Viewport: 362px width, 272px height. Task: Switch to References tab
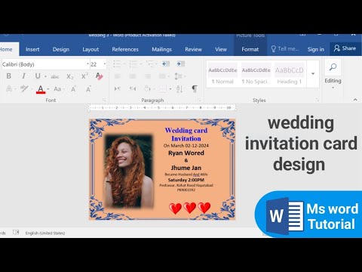(125, 49)
